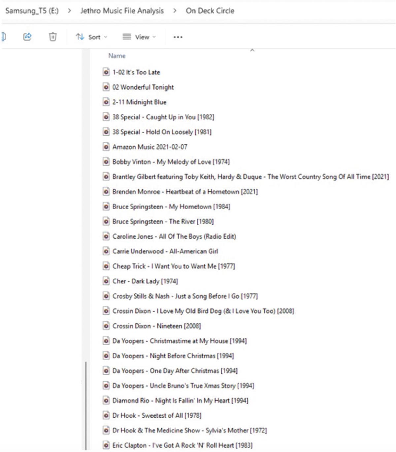Click Samsung_T5 (E:) breadcrumb
This screenshot has width=396, height=452.
pyautogui.click(x=32, y=11)
